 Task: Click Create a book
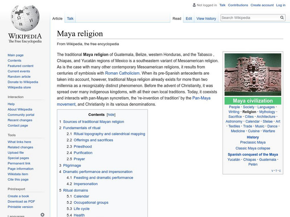point(18,196)
